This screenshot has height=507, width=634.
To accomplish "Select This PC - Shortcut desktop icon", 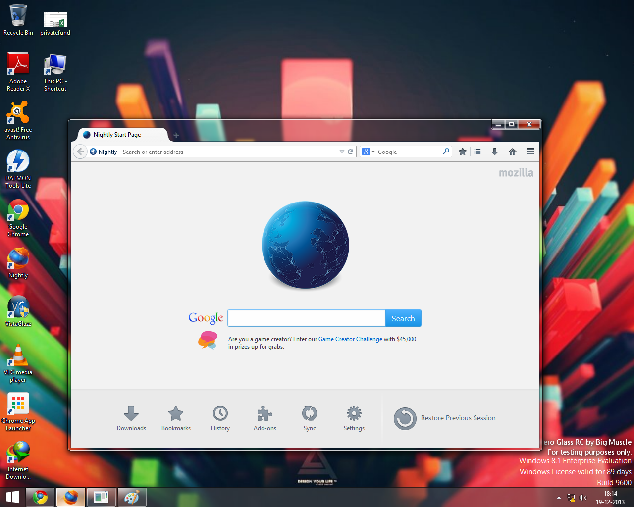I will click(55, 73).
